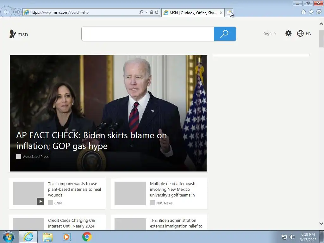
Task: Click the vertical scrollbar thumb
Action: coord(321,39)
